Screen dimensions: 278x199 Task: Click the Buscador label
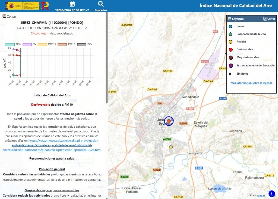101,10
